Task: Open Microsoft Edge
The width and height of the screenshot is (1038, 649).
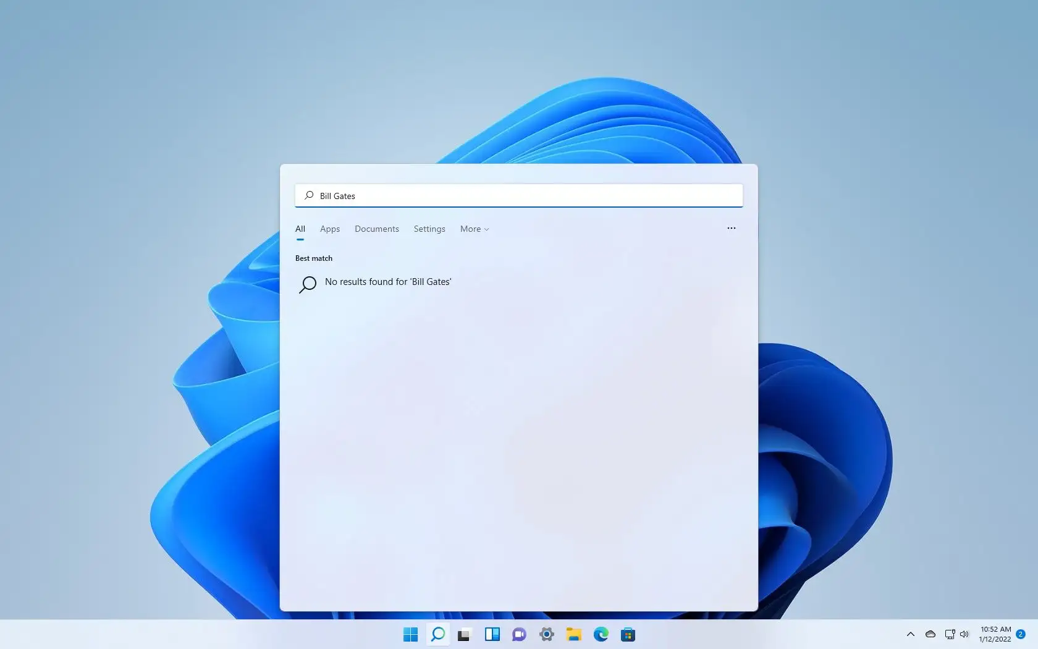Action: (x=601, y=634)
